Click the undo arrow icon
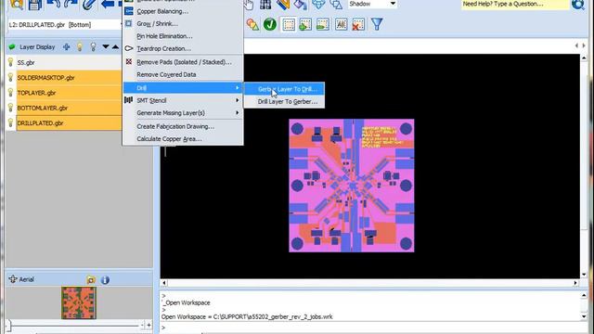The image size is (594, 334). pos(54,4)
